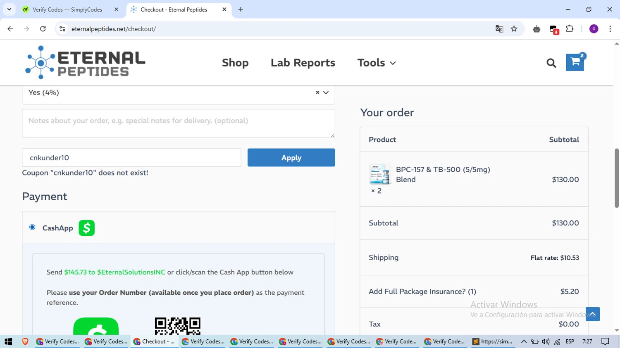Open the Windows Start menu

coord(8,341)
